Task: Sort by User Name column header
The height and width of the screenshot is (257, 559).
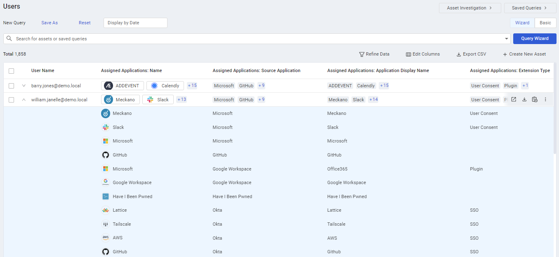Action: [42, 70]
